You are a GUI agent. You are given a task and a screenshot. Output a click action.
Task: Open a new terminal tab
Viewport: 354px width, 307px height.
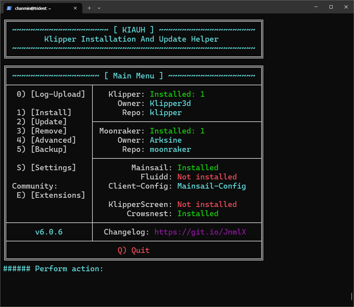89,8
